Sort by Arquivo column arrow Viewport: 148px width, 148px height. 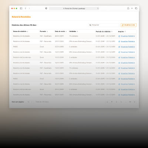click(125, 31)
